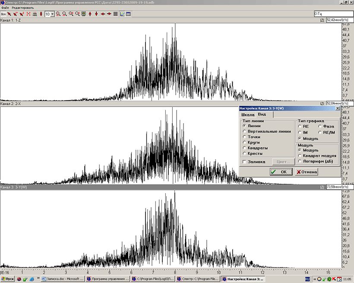Select 'Вертикальные линии' line type
Image resolution: width=354 pixels, height=283 pixels.
244,131
